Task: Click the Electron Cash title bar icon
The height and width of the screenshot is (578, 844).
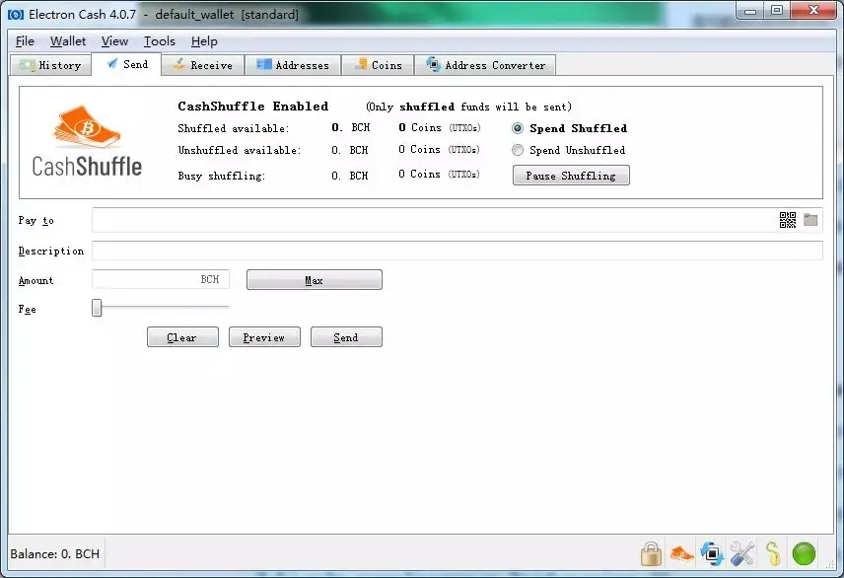Action: coord(16,15)
